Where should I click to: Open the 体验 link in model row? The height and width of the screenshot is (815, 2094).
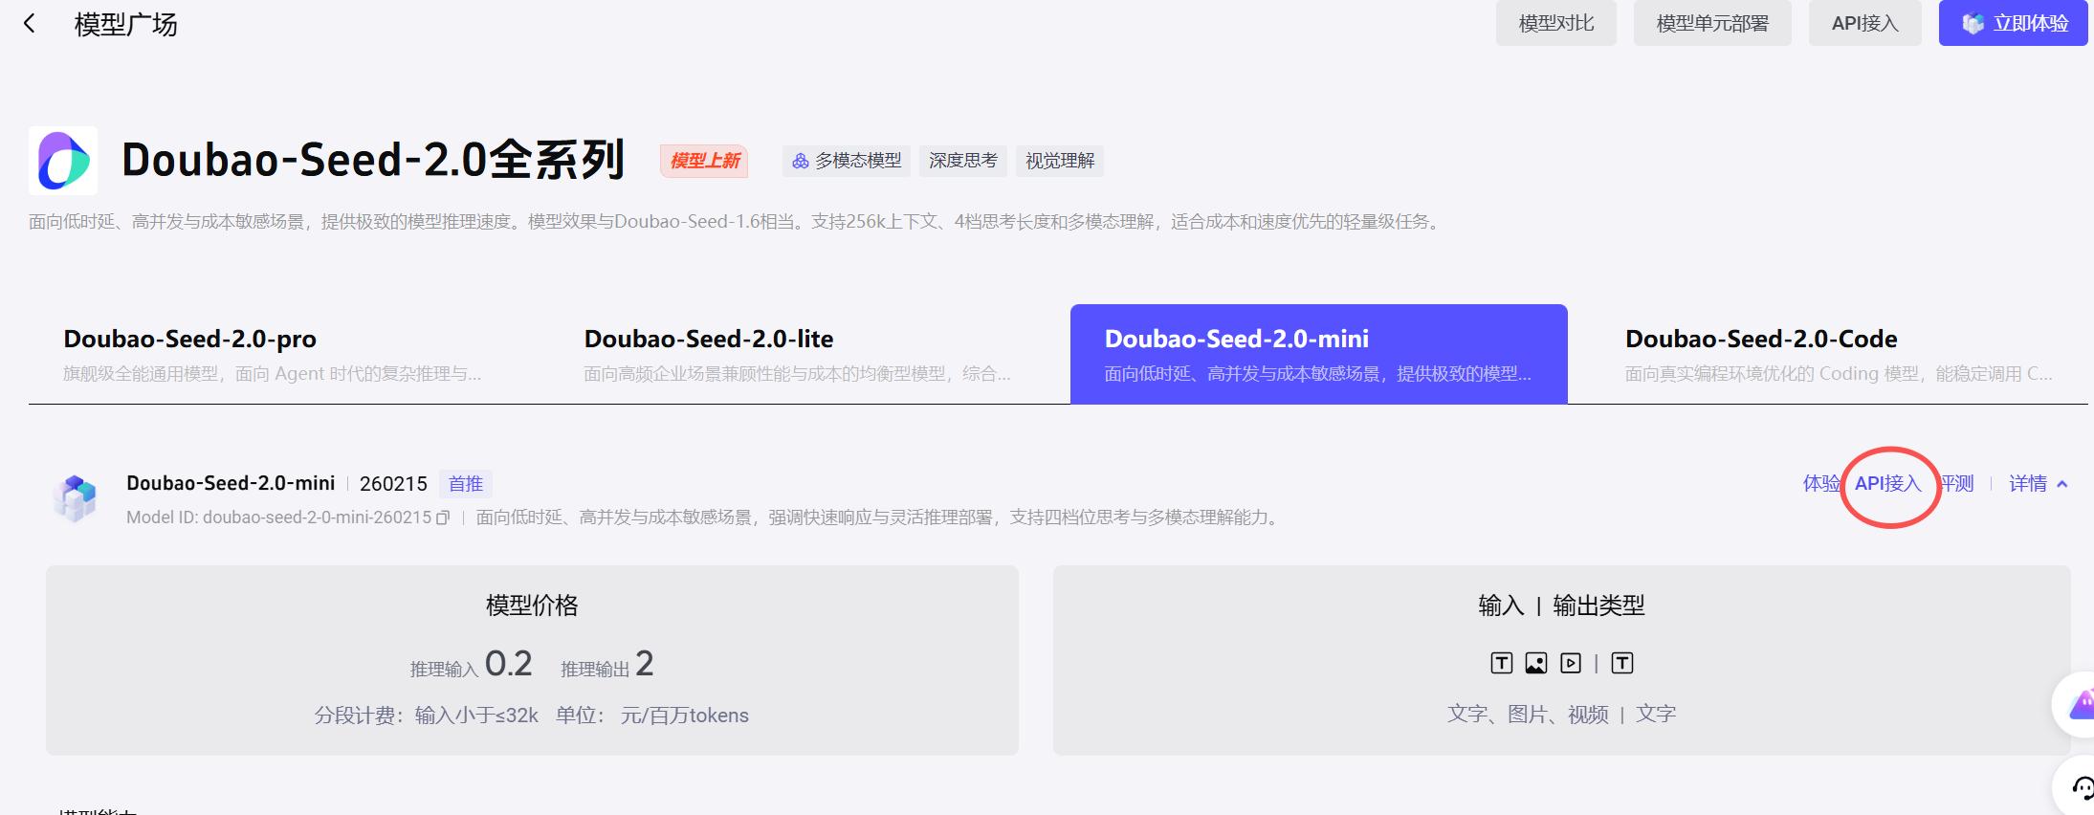tap(1820, 483)
